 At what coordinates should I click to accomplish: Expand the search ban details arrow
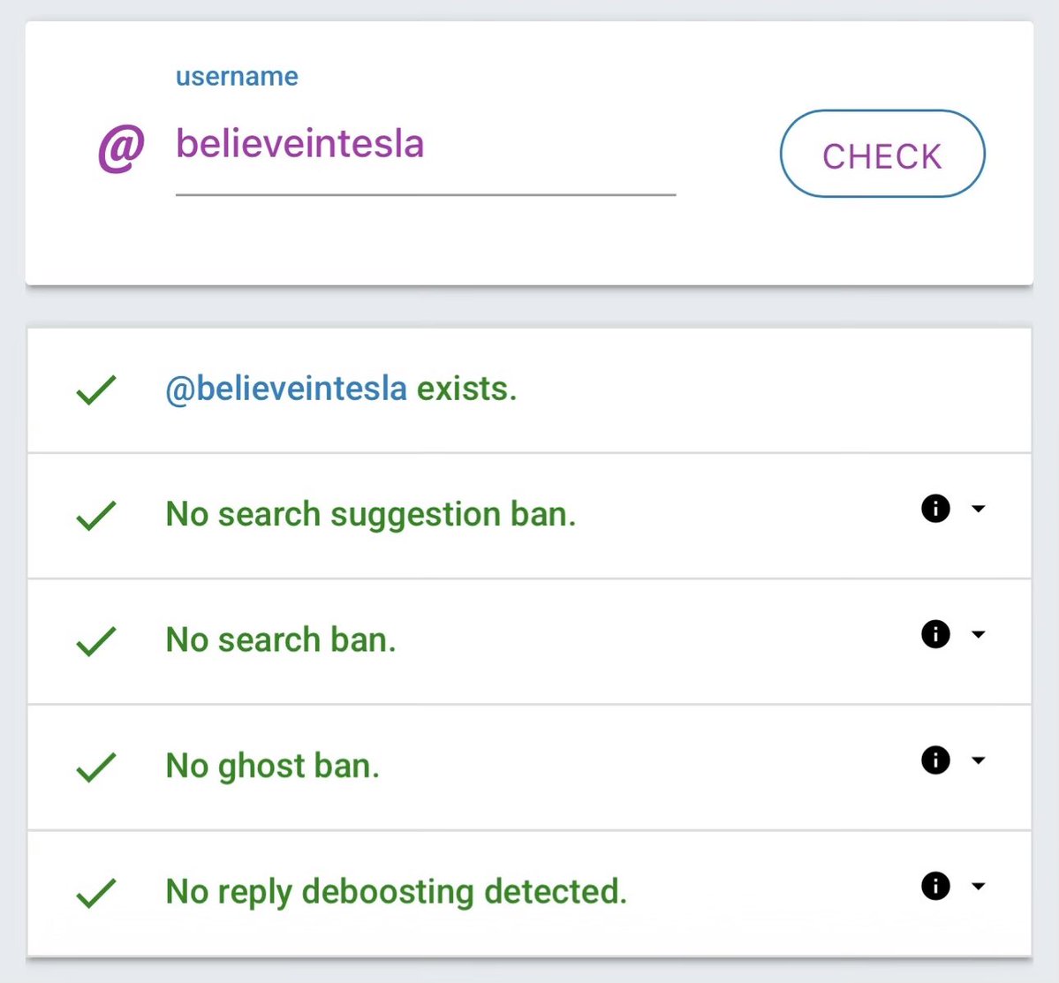coord(978,634)
